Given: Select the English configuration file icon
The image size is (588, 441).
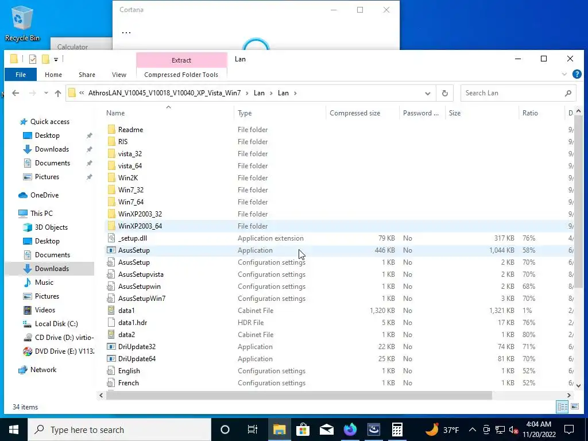Looking at the screenshot, I should pyautogui.click(x=111, y=371).
